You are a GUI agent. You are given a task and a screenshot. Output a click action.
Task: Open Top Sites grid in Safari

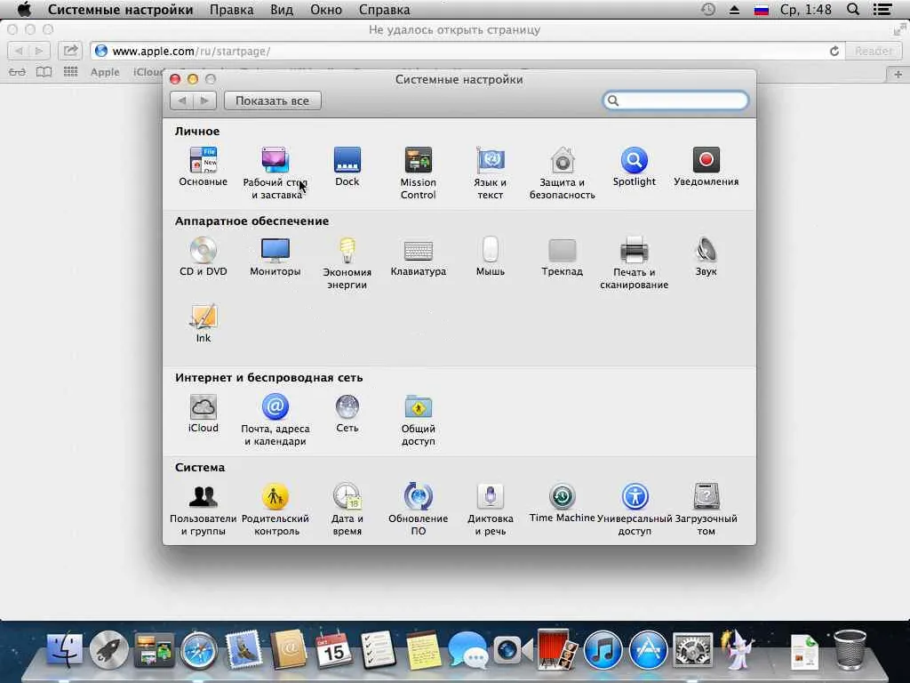coord(71,72)
